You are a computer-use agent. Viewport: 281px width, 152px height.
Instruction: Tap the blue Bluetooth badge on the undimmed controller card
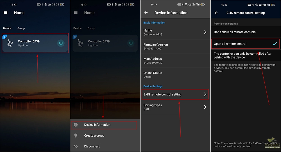point(4,37)
